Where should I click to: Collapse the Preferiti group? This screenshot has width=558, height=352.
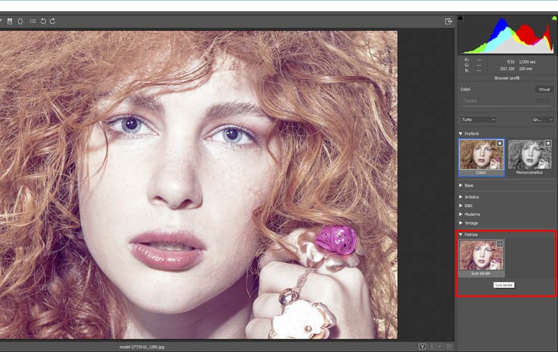pos(460,134)
